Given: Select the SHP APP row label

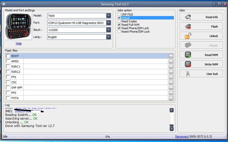Looking at the screenshot, I should pyautogui.click(x=17, y=88).
